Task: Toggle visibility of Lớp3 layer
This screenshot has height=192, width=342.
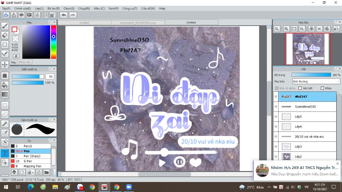Action: pyautogui.click(x=276, y=147)
